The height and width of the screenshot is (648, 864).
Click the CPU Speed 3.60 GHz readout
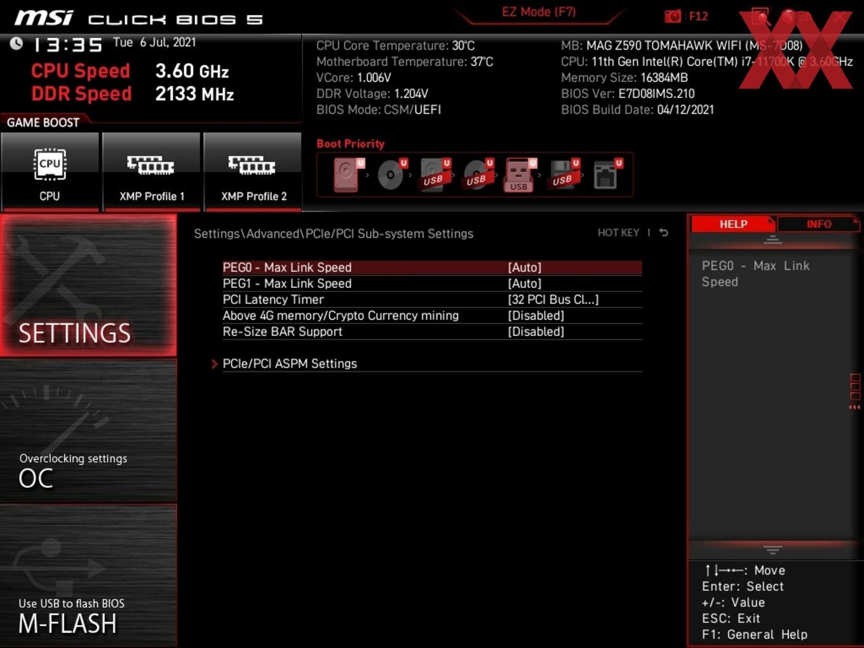pyautogui.click(x=130, y=71)
